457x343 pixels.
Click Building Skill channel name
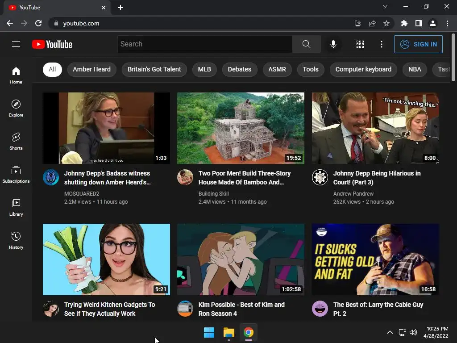click(x=214, y=194)
